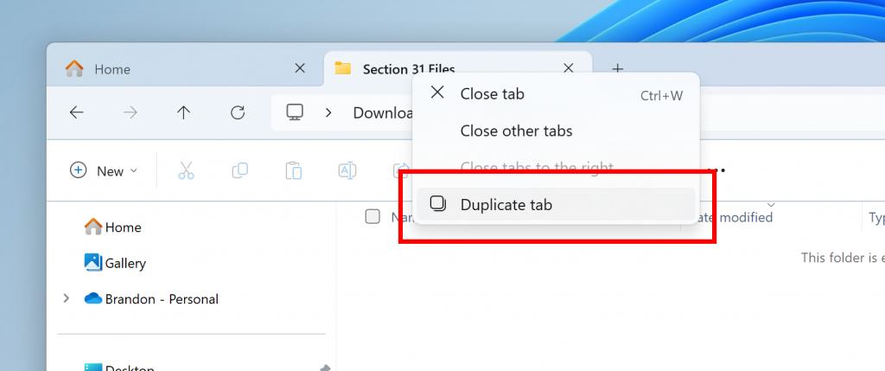
Task: Click the Refresh icon
Action: tap(238, 112)
